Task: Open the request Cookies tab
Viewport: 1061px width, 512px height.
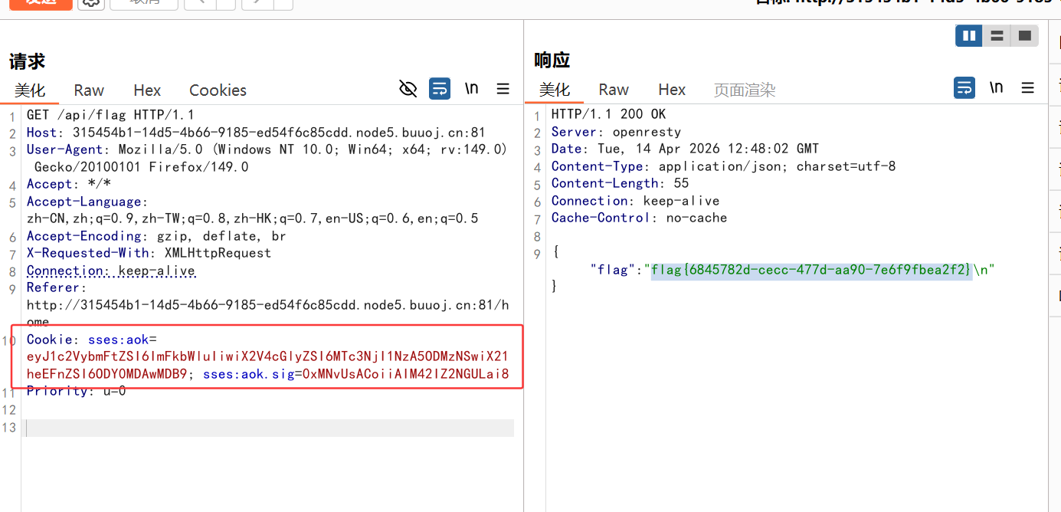Action: [218, 90]
